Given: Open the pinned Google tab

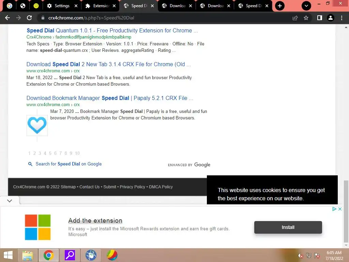Looking at the screenshot, I should tap(9, 6).
